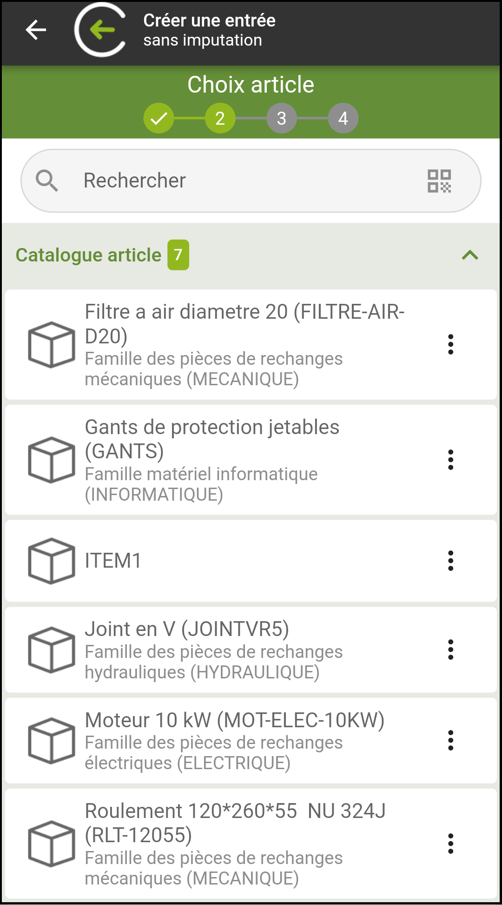
Task: Select step 3 in the progress stepper
Action: point(282,118)
